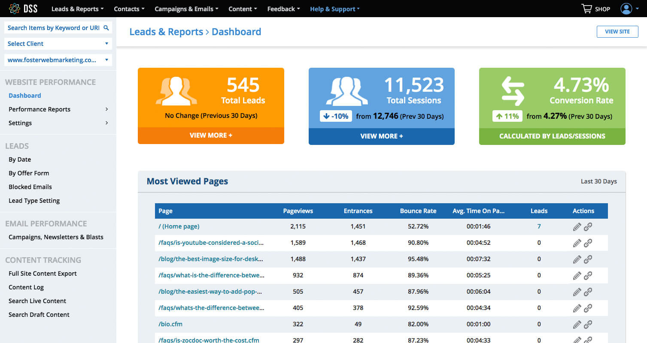647x343 pixels.
Task: Open the www.fosterwebmarketing.com site dropdown
Action: pos(58,60)
